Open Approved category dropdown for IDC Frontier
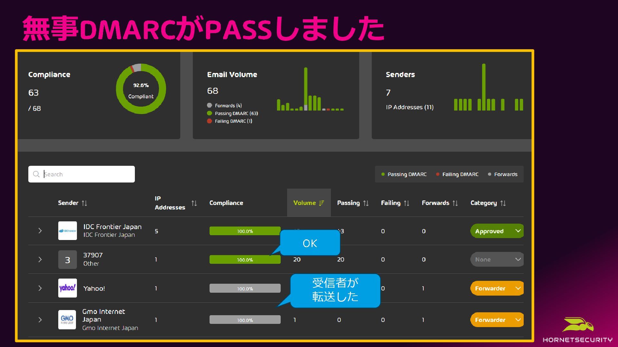618x347 pixels. (x=497, y=231)
